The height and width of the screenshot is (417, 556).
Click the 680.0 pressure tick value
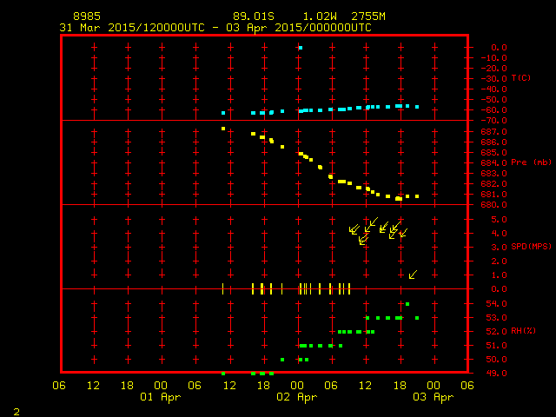click(493, 205)
